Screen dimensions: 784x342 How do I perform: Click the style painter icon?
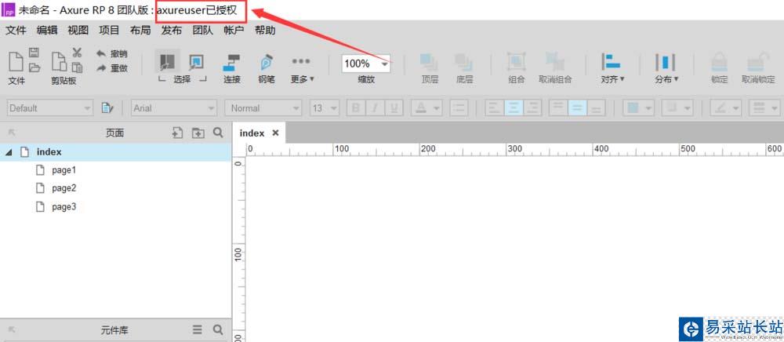coord(107,108)
